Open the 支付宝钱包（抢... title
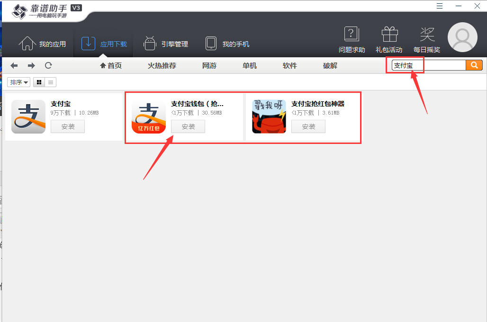The image size is (487, 322). (197, 104)
